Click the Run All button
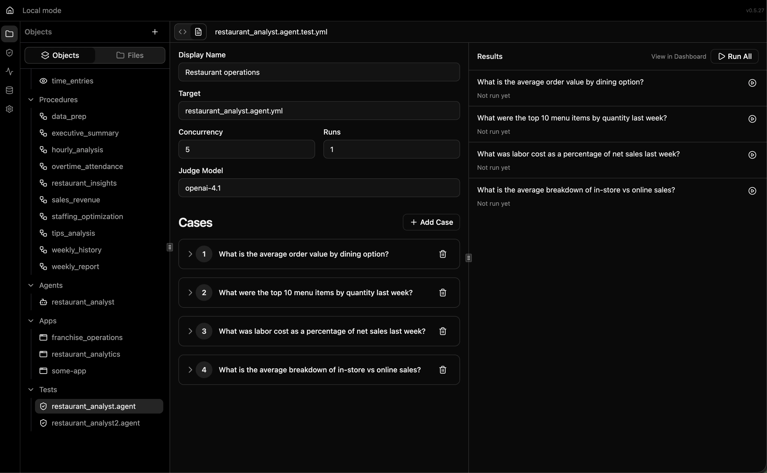 [734, 56]
